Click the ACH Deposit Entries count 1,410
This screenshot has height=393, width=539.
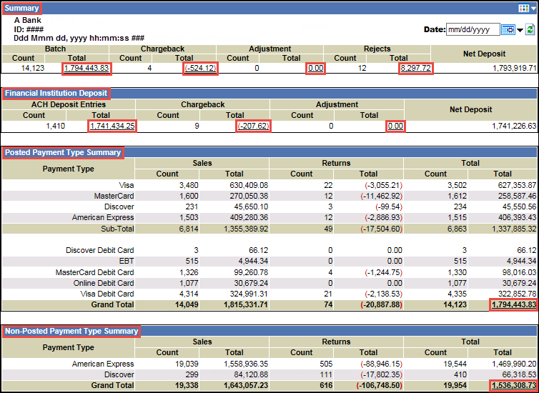[x=55, y=126]
